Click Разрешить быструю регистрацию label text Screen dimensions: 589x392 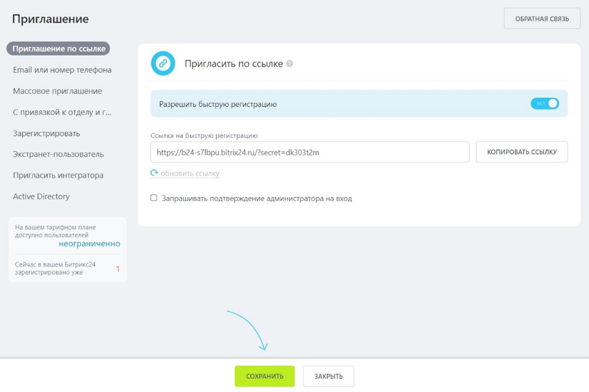(x=218, y=104)
